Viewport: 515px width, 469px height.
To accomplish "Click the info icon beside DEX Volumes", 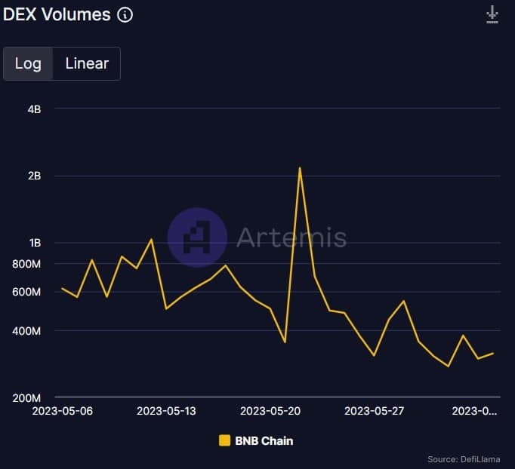I will 125,14.
